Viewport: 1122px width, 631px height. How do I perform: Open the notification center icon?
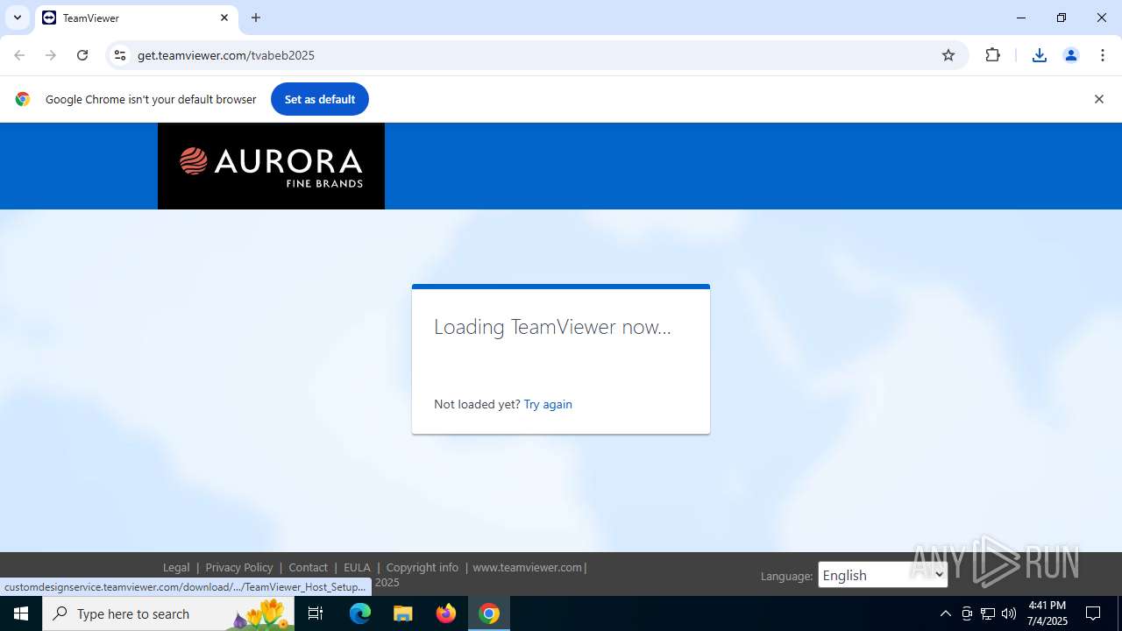pos(1093,613)
